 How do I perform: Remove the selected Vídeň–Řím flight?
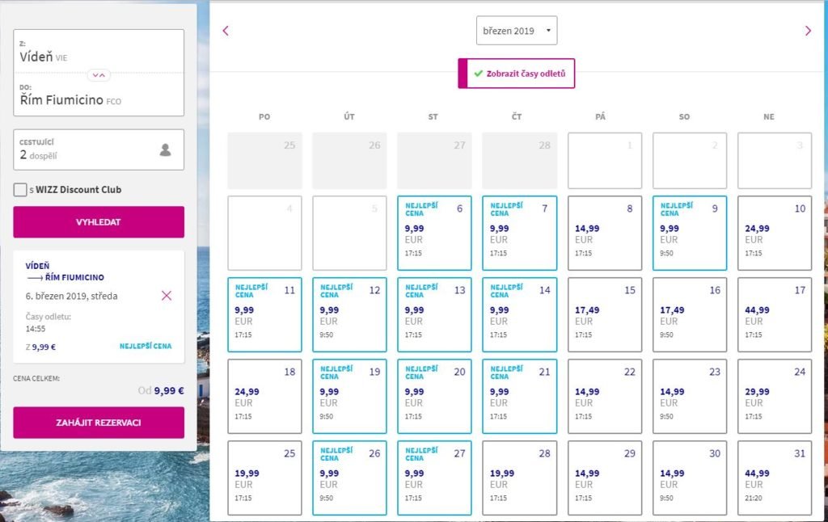tap(167, 296)
